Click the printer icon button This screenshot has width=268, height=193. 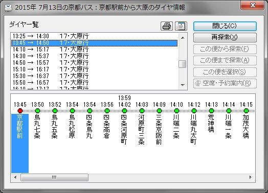(167, 26)
